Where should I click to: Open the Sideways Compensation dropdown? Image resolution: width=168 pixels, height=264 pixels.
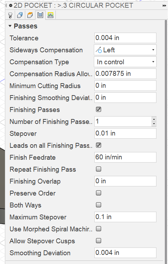pos(125,50)
